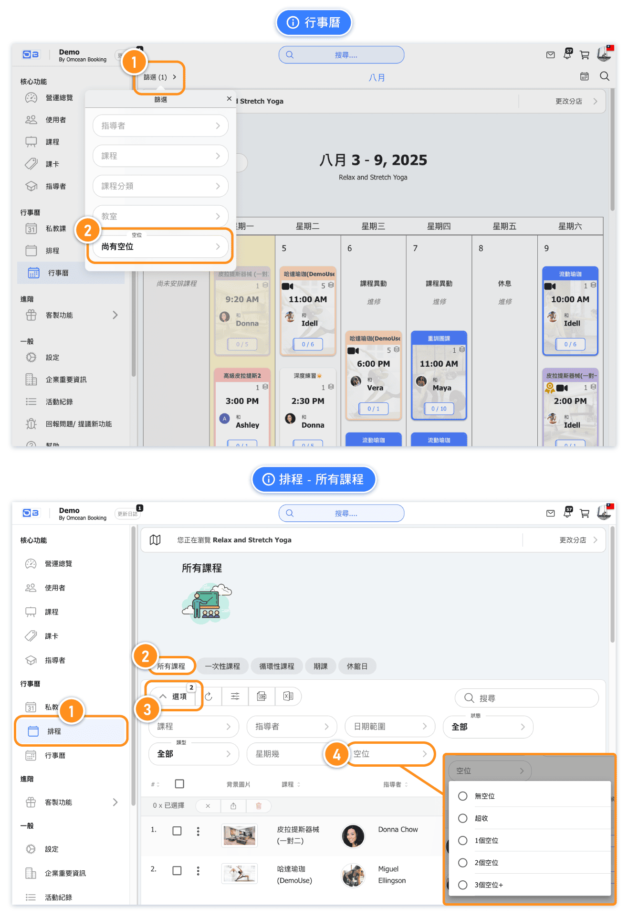
Task: Open the sliders settings icon in the course toolbar
Action: point(235,697)
